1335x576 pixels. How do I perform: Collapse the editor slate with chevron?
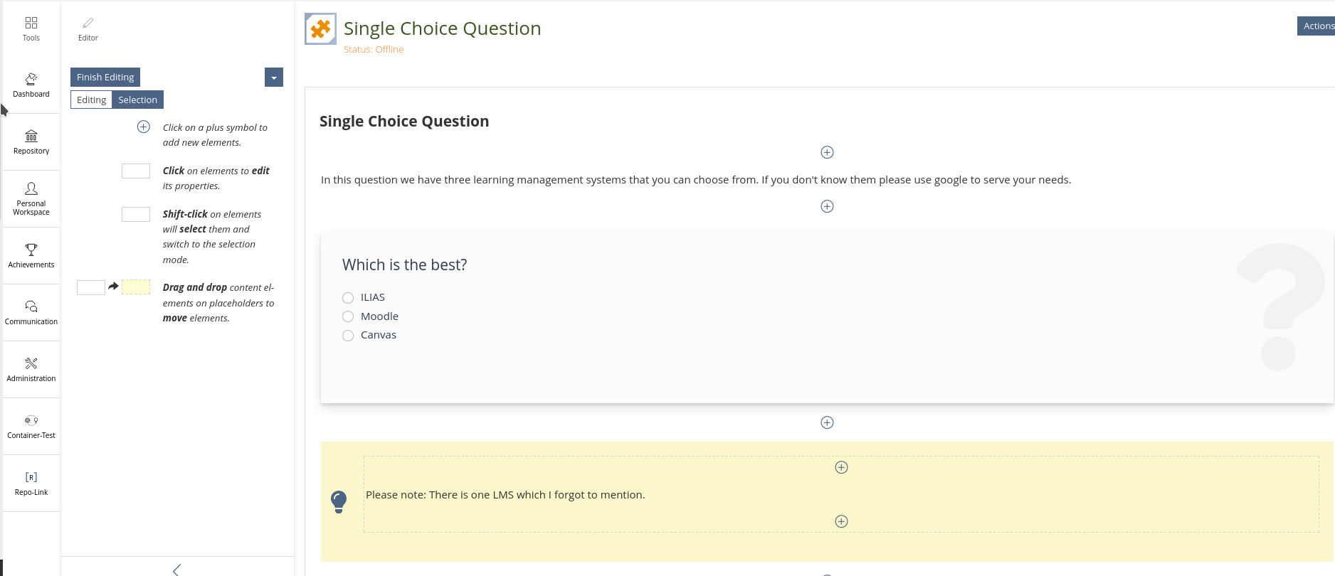pos(176,570)
